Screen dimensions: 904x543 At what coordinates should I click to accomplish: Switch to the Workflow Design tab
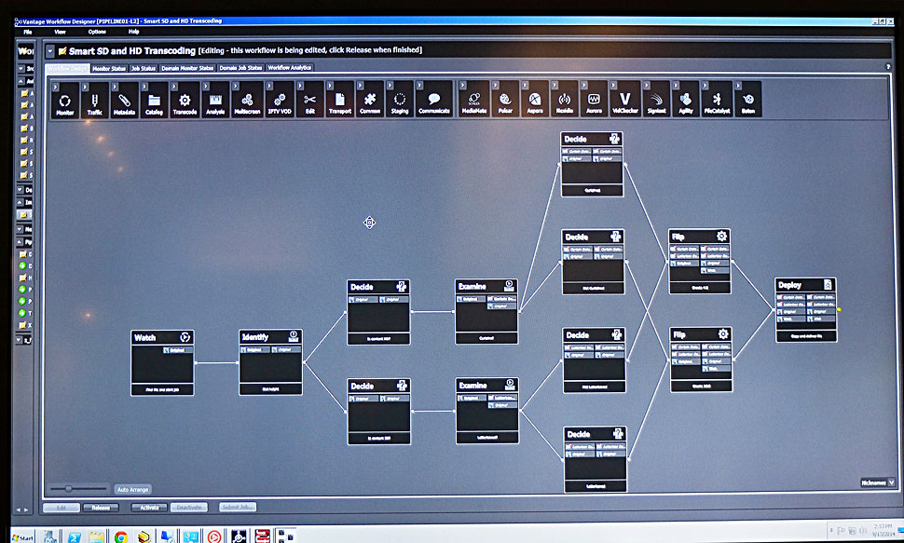(x=67, y=68)
